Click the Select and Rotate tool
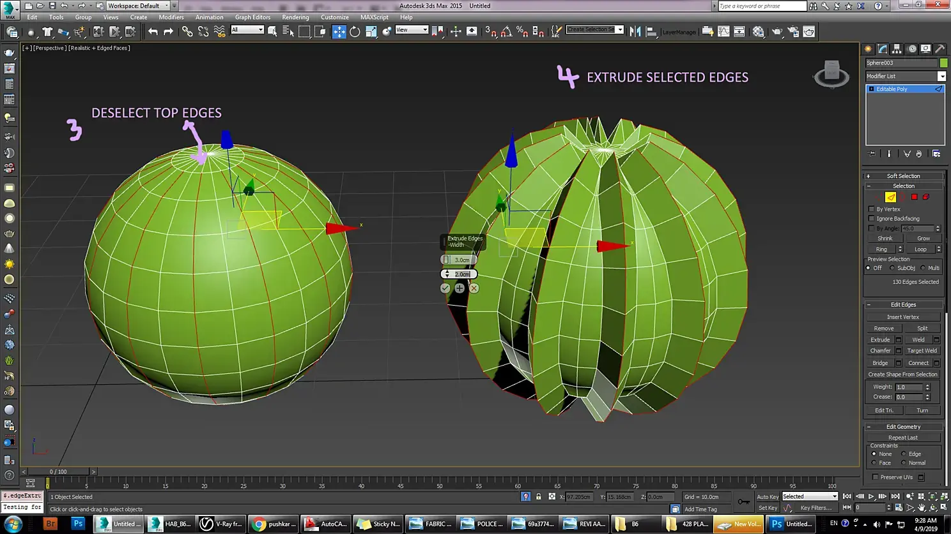 pyautogui.click(x=355, y=31)
